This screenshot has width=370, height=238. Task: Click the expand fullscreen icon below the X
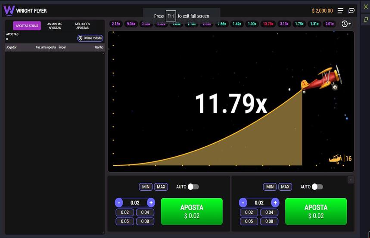pos(366,19)
